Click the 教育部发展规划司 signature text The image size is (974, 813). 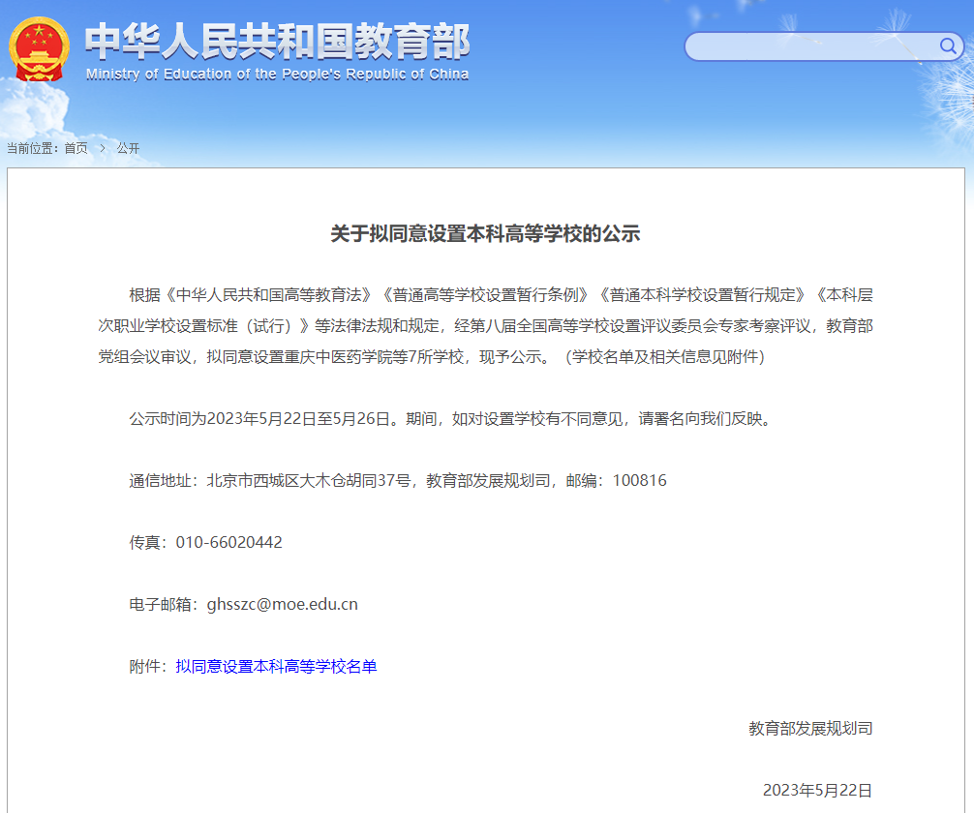pyautogui.click(x=811, y=728)
